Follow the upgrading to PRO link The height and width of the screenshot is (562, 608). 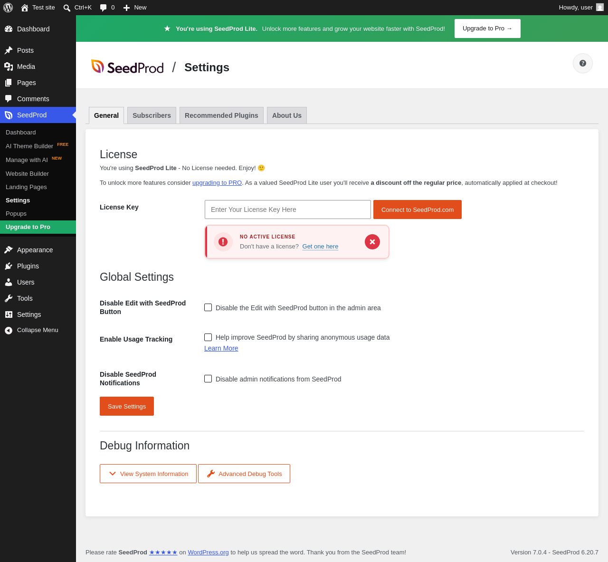click(x=217, y=183)
